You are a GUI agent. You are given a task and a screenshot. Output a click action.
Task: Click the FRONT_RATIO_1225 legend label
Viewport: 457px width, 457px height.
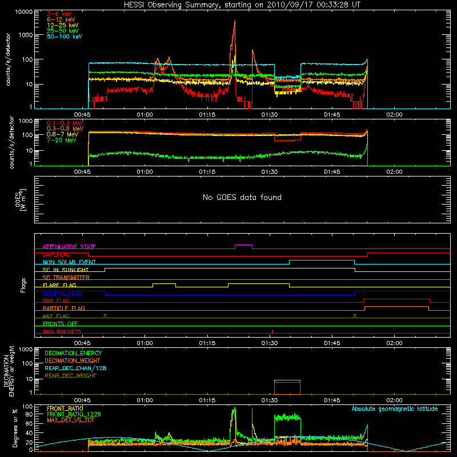(x=74, y=414)
